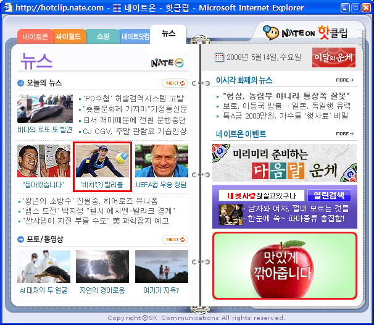Click '비치(?) 발리볼' caption link
Viewport: 374px width, 325px height.
tap(102, 185)
